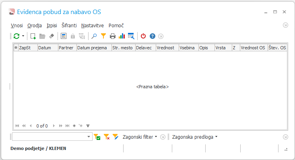Sort by Partner column header
The height and width of the screenshot is (160, 295).
67,48
